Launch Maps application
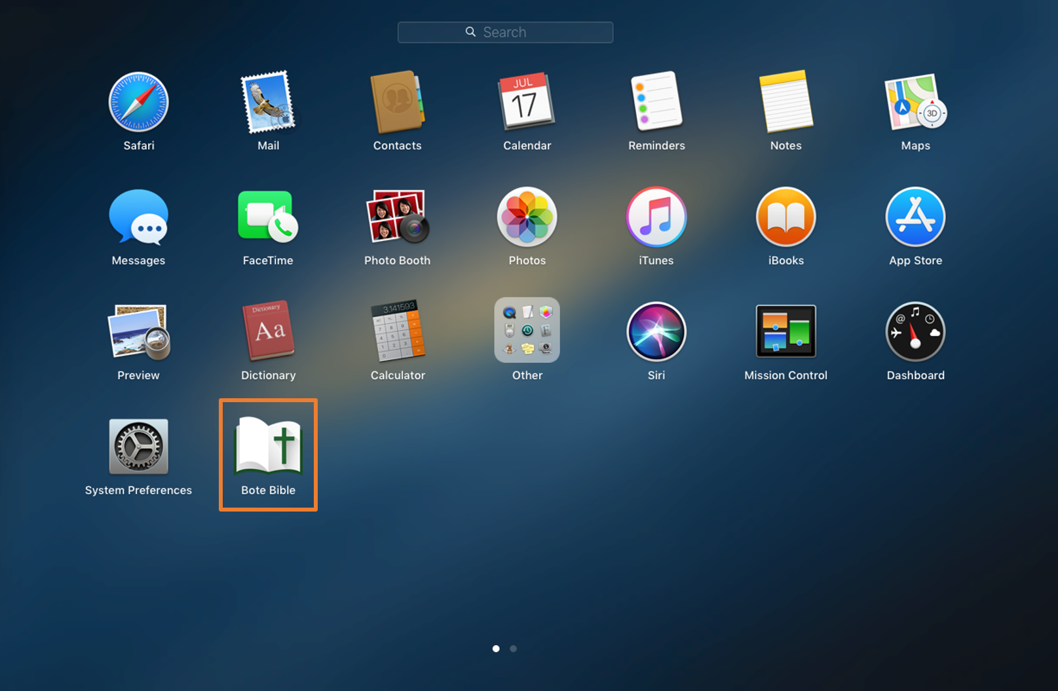The width and height of the screenshot is (1058, 691). (x=915, y=102)
